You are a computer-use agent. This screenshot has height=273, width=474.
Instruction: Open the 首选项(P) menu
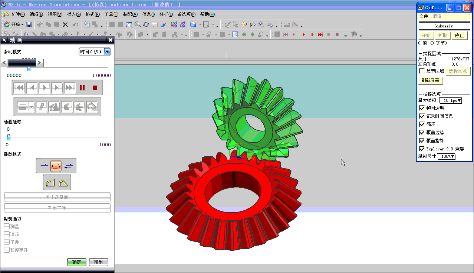(187, 14)
